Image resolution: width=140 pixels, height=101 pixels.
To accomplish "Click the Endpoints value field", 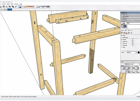I will [133, 45].
